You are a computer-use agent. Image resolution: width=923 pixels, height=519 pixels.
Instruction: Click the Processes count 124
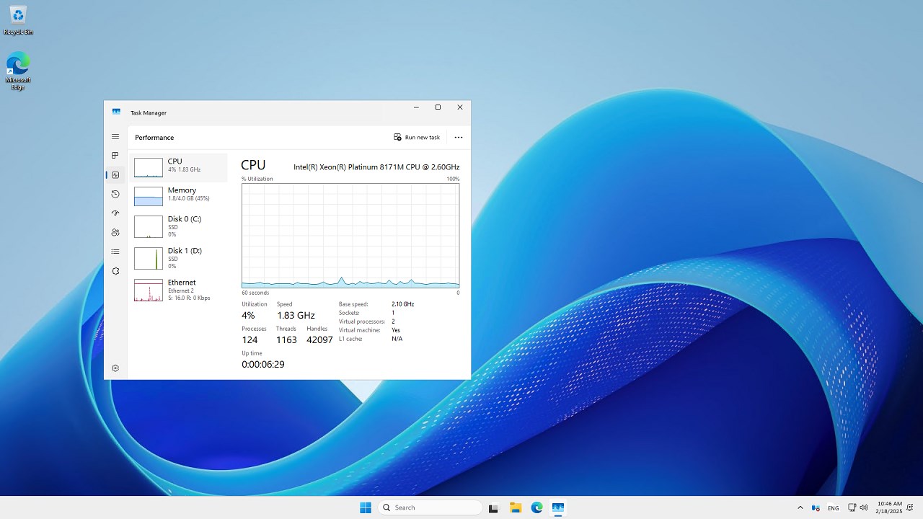pos(249,340)
